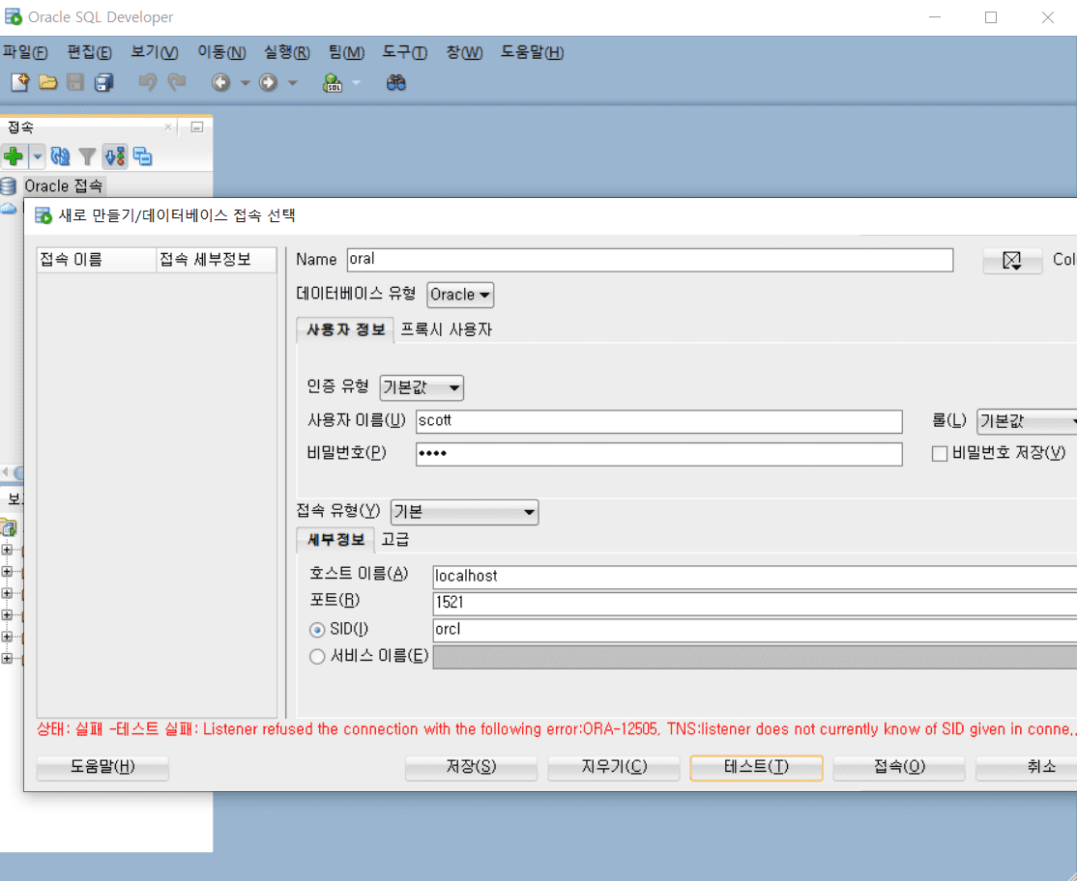Open the 실행(R) menu
Screen dimensions: 1077x881
[x=287, y=52]
